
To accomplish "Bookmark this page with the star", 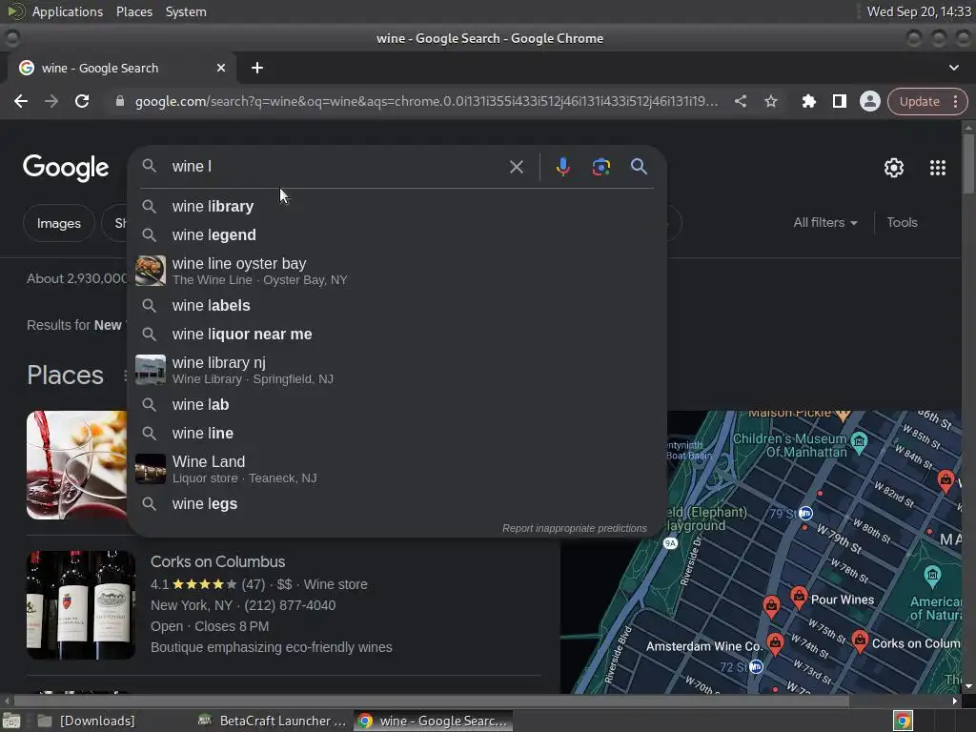I will point(770,101).
